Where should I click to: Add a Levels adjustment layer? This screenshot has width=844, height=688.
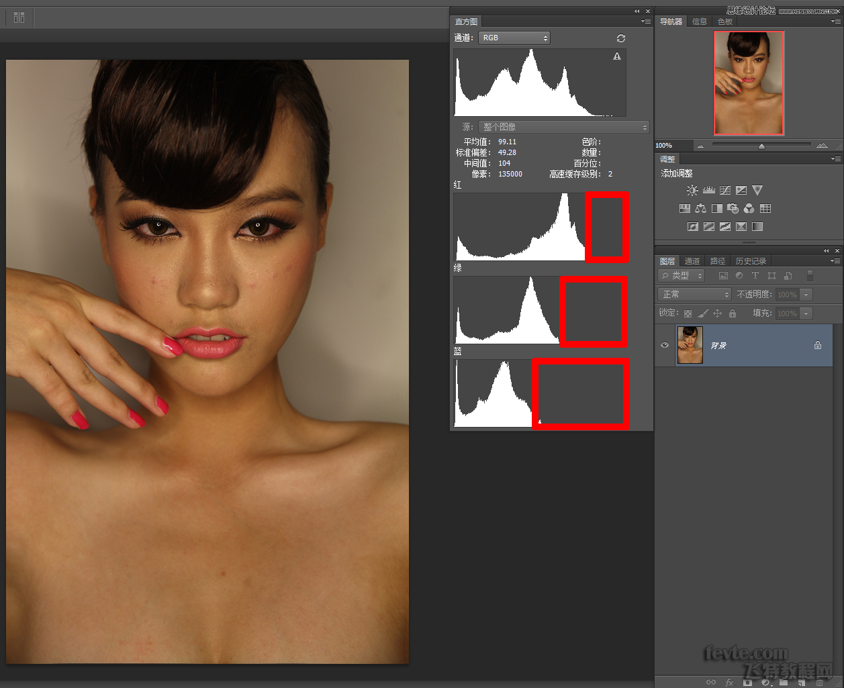(708, 190)
